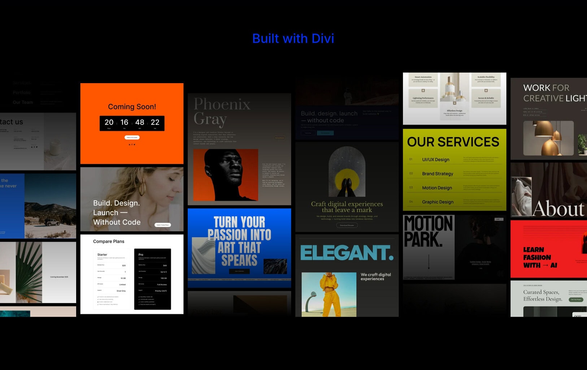This screenshot has width=587, height=370.
Task: Click the green button in Curated Spaces thumbnail
Action: click(x=576, y=300)
